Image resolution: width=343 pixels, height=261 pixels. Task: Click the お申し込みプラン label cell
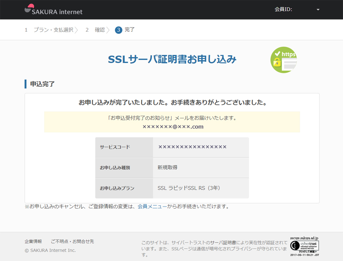[124, 188]
